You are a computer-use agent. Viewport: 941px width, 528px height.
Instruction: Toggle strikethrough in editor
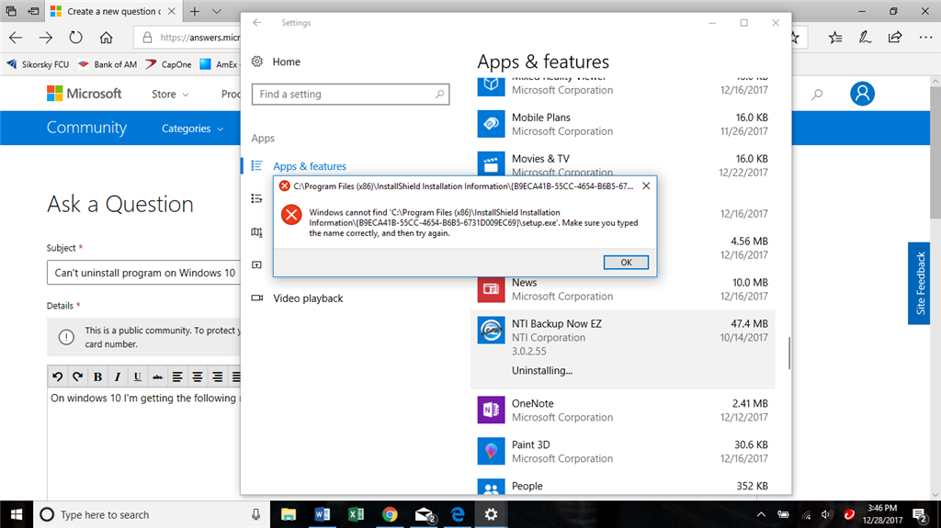[157, 376]
